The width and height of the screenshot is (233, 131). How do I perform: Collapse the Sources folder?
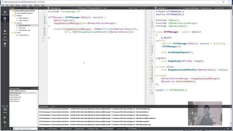pos(13,23)
